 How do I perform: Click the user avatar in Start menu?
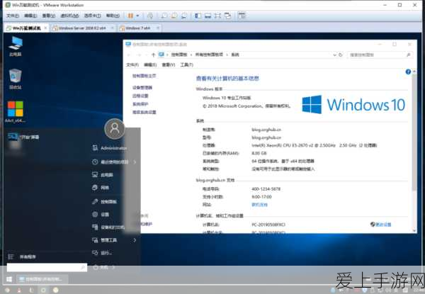pyautogui.click(x=114, y=128)
